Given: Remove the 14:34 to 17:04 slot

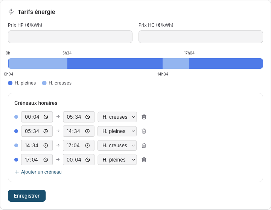Looking at the screenshot, I should (144, 145).
